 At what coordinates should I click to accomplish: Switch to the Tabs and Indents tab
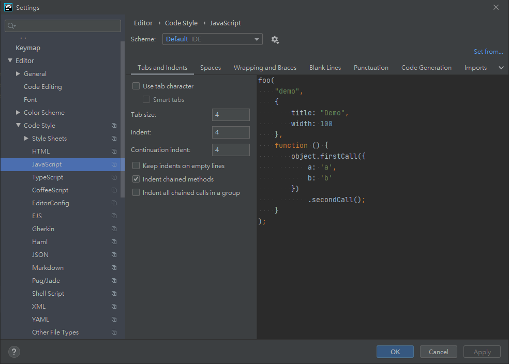click(x=162, y=68)
